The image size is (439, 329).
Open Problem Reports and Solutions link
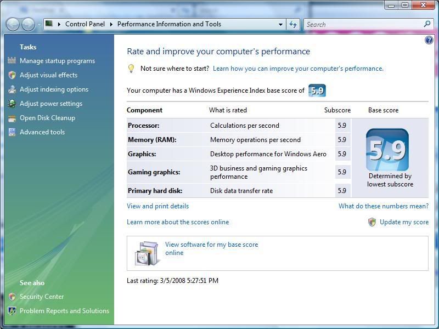tap(64, 311)
